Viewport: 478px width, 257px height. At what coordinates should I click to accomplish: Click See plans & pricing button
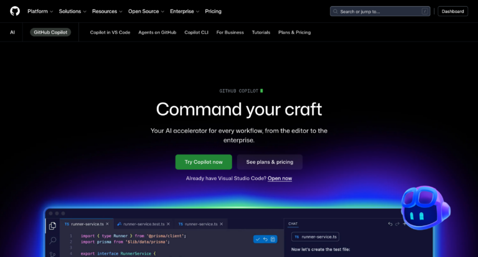pyautogui.click(x=269, y=162)
